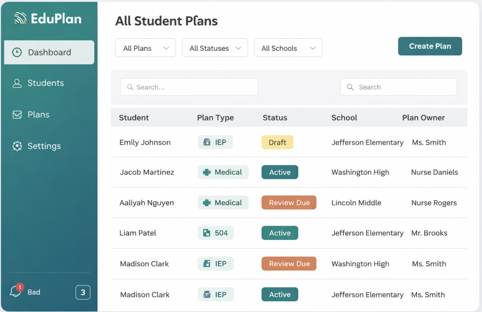Sort by the Plan Owner column header

click(x=423, y=118)
